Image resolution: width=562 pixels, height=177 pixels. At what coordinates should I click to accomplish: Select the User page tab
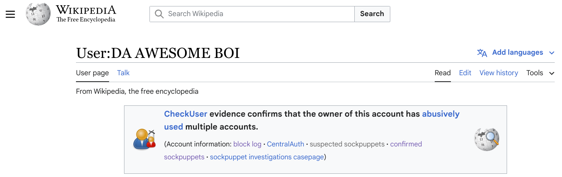[93, 73]
